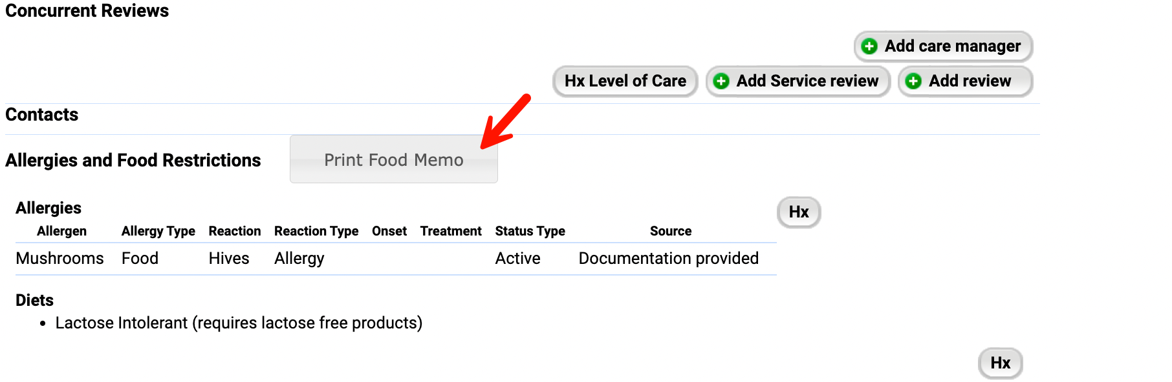Select the Lactose Intolerant diet entry
This screenshot has width=1172, height=382.
[239, 323]
